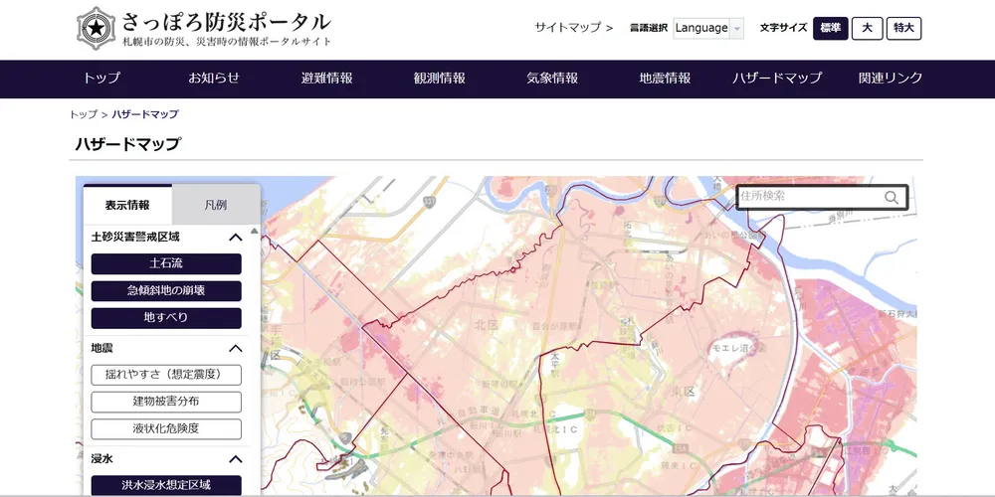
Task: Set text size to 大
Action: (867, 29)
